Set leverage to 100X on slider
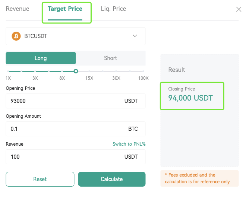 pyautogui.click(x=143, y=71)
